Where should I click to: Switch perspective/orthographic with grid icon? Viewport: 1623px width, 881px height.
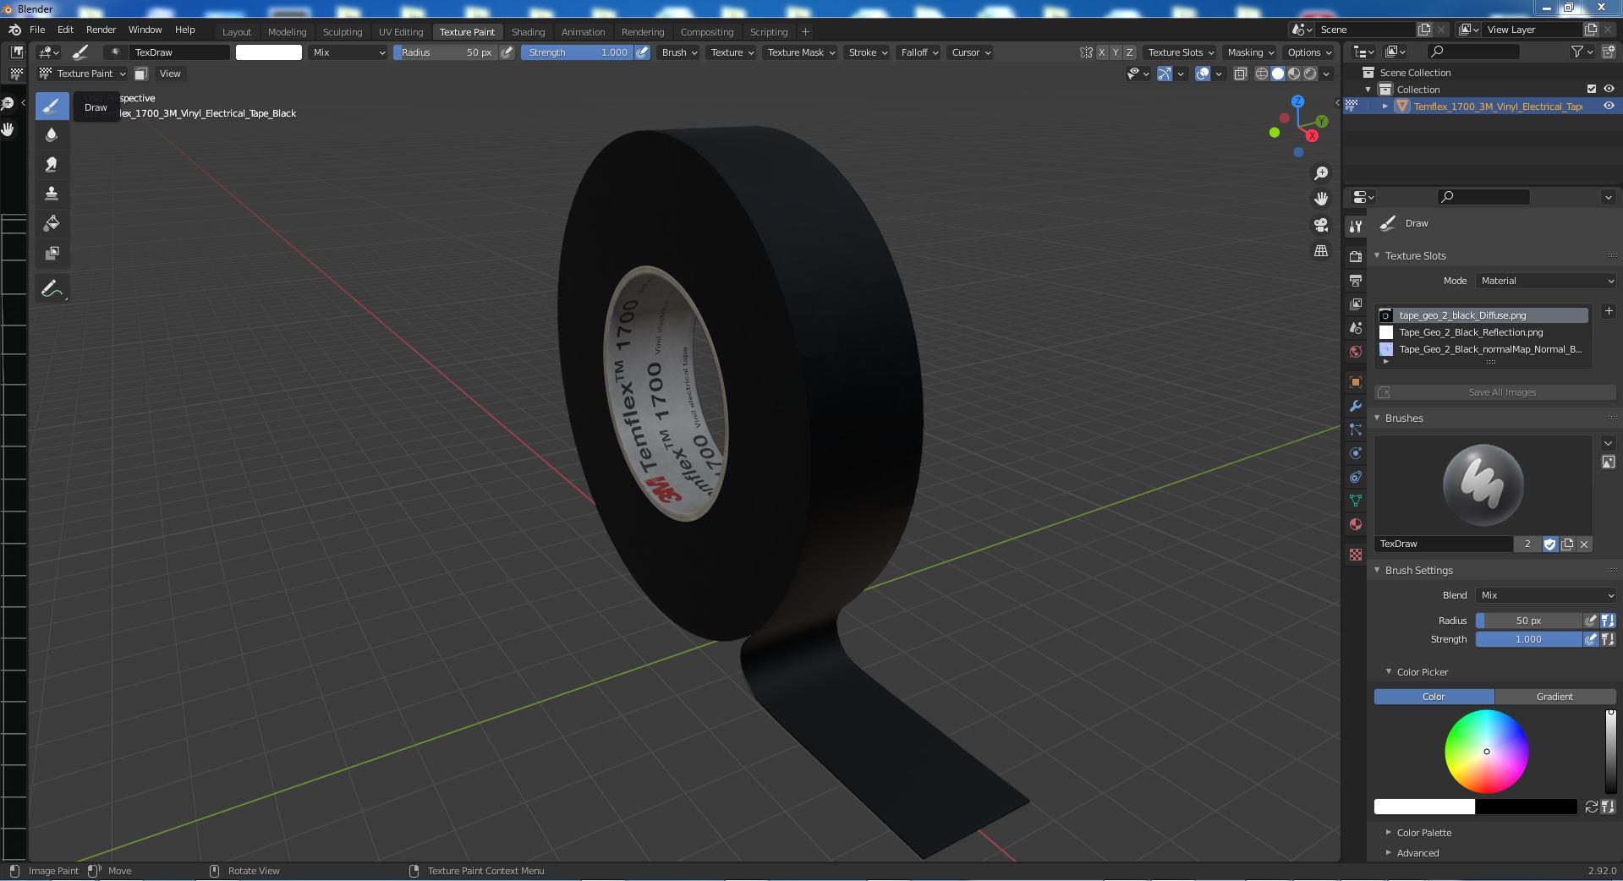[1320, 251]
